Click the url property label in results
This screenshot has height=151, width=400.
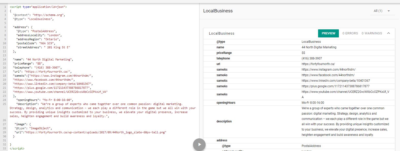tap(218, 64)
